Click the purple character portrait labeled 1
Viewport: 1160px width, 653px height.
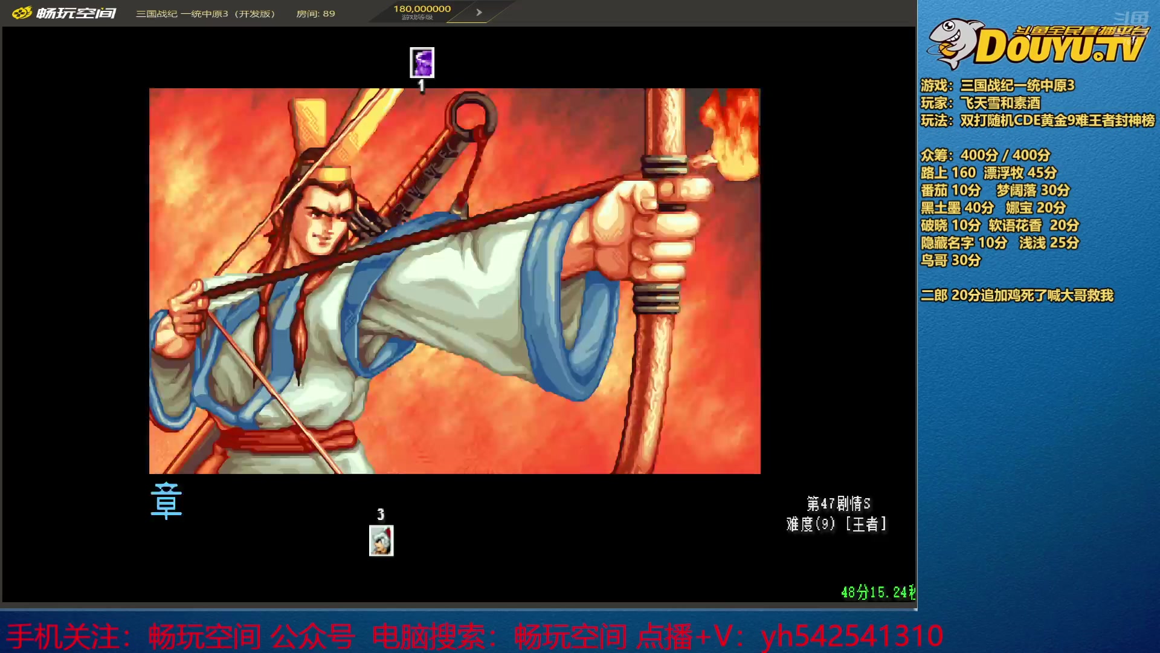pyautogui.click(x=422, y=63)
